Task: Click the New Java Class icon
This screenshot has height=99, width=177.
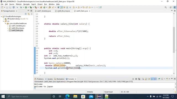Action: (44, 7)
